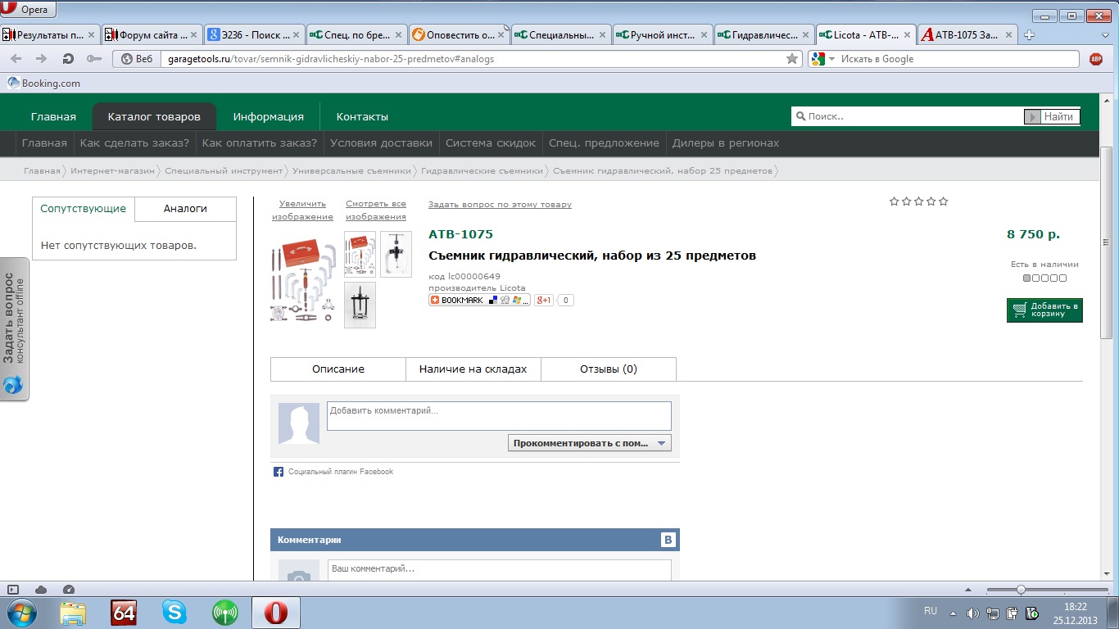The image size is (1119, 629).
Task: Focus the site search field 'Поиск..'
Action: (x=908, y=116)
